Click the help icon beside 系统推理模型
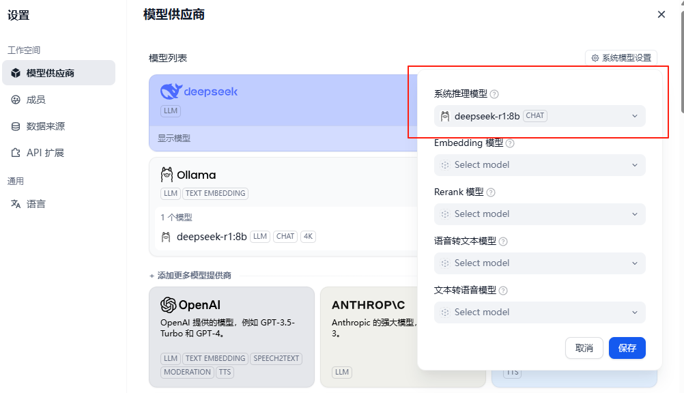 click(494, 93)
